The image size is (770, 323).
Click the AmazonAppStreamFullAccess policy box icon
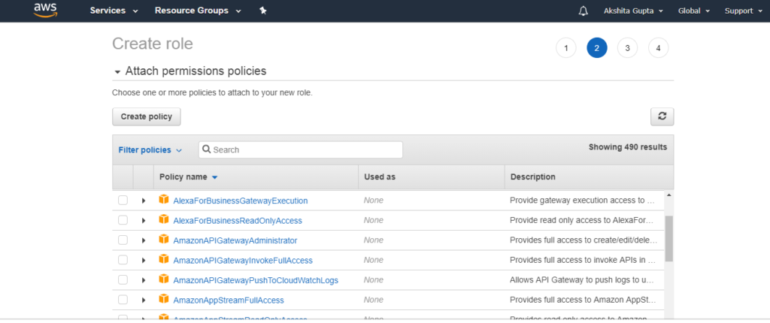(164, 299)
